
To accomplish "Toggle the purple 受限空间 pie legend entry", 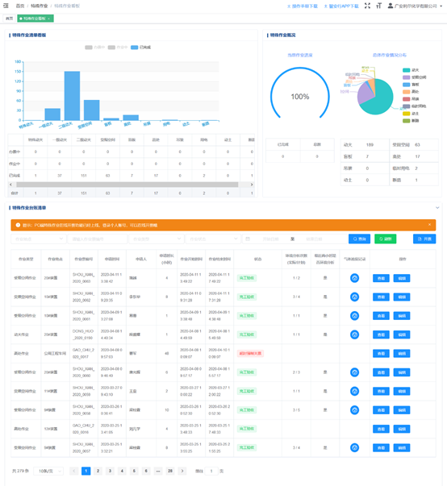I will pyautogui.click(x=415, y=77).
